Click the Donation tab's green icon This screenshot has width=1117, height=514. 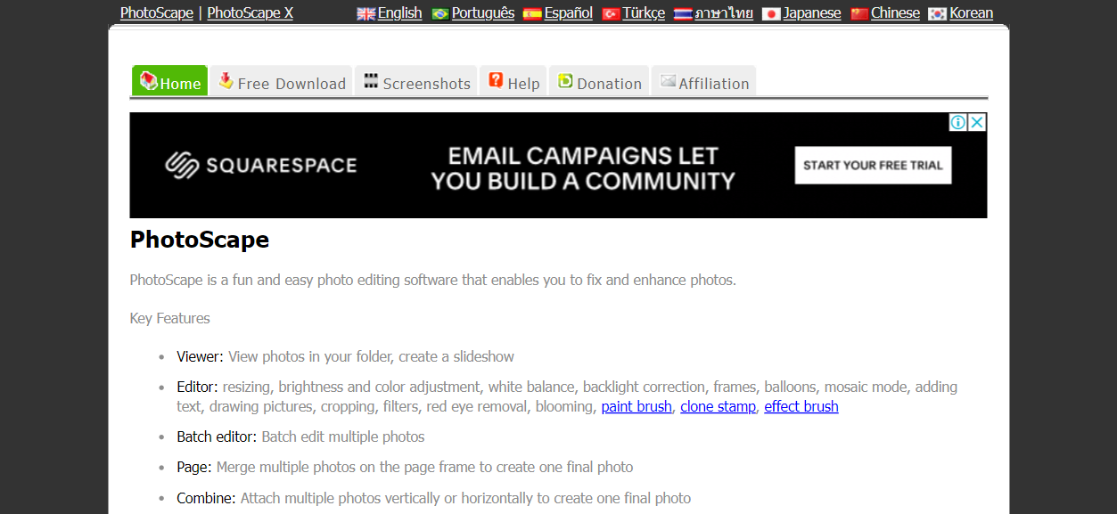[565, 81]
